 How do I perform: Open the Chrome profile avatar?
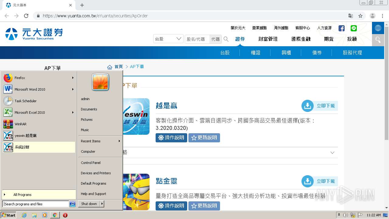[x=373, y=16]
